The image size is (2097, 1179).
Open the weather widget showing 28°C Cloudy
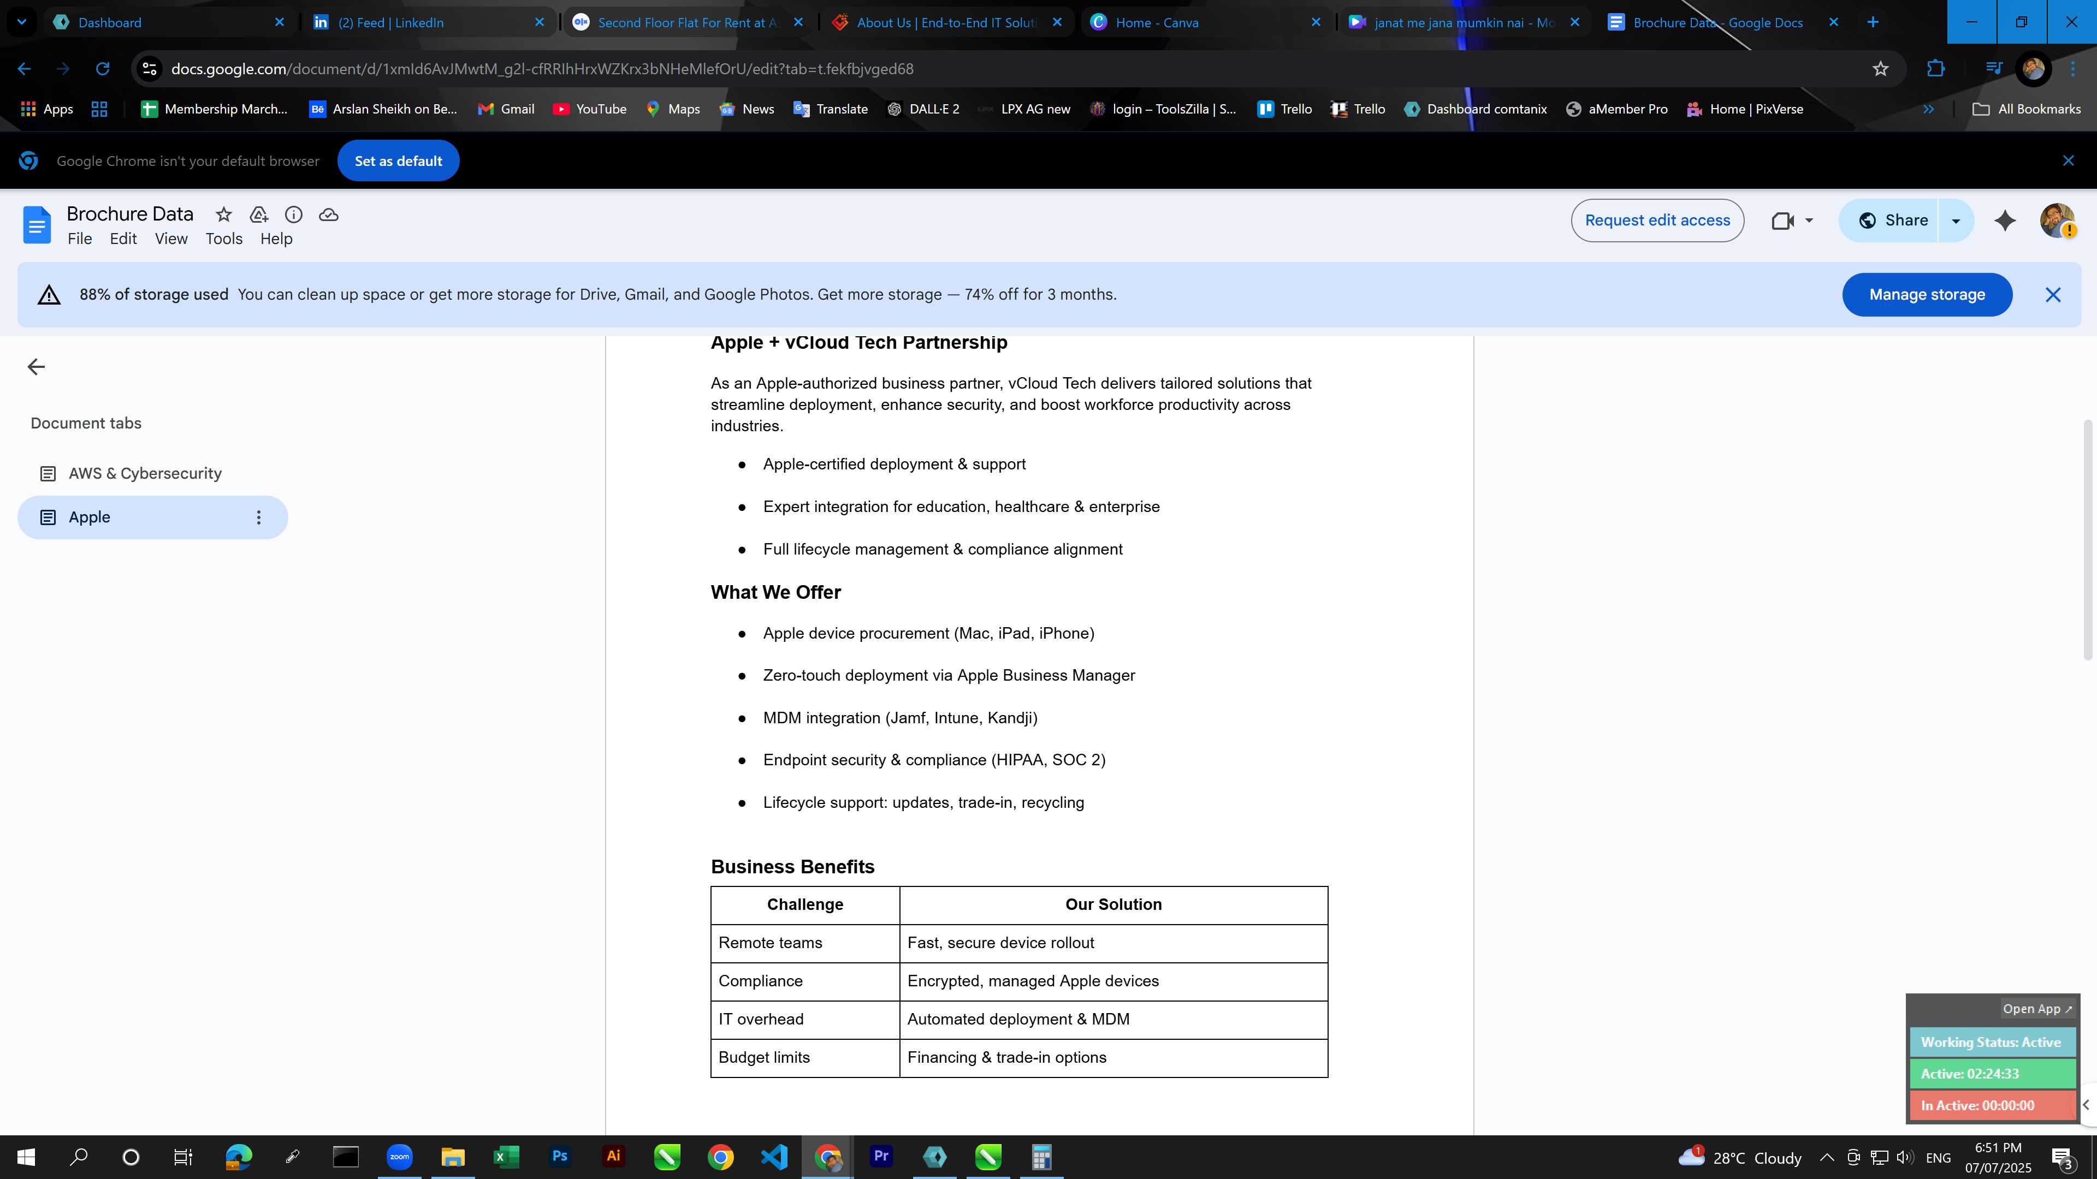coord(1740,1158)
